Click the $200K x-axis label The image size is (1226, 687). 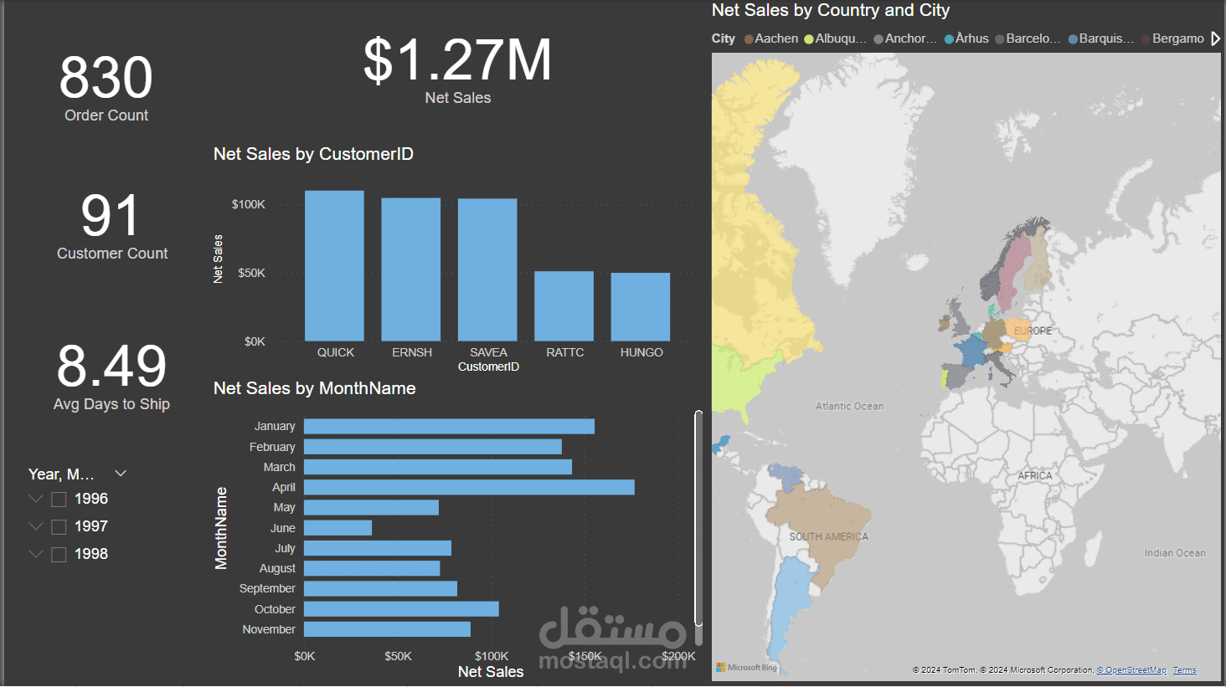coord(678,656)
